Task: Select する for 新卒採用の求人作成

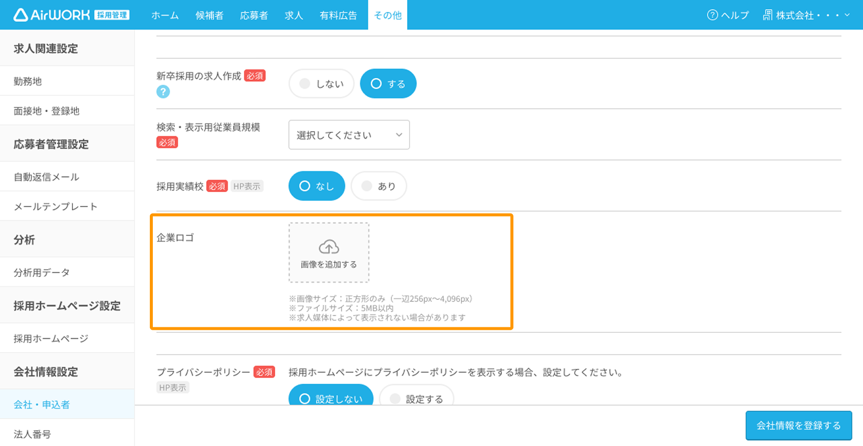Action: tap(388, 84)
